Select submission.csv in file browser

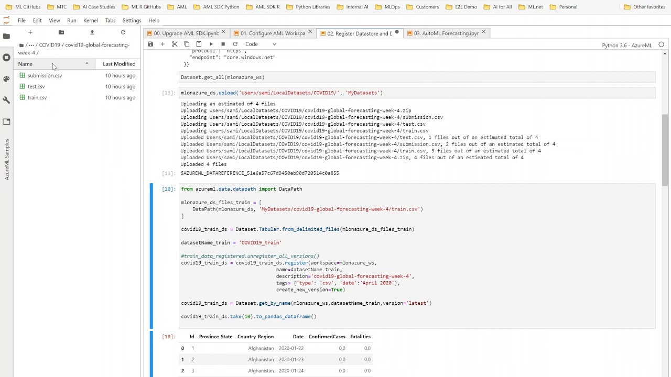coord(78,75)
